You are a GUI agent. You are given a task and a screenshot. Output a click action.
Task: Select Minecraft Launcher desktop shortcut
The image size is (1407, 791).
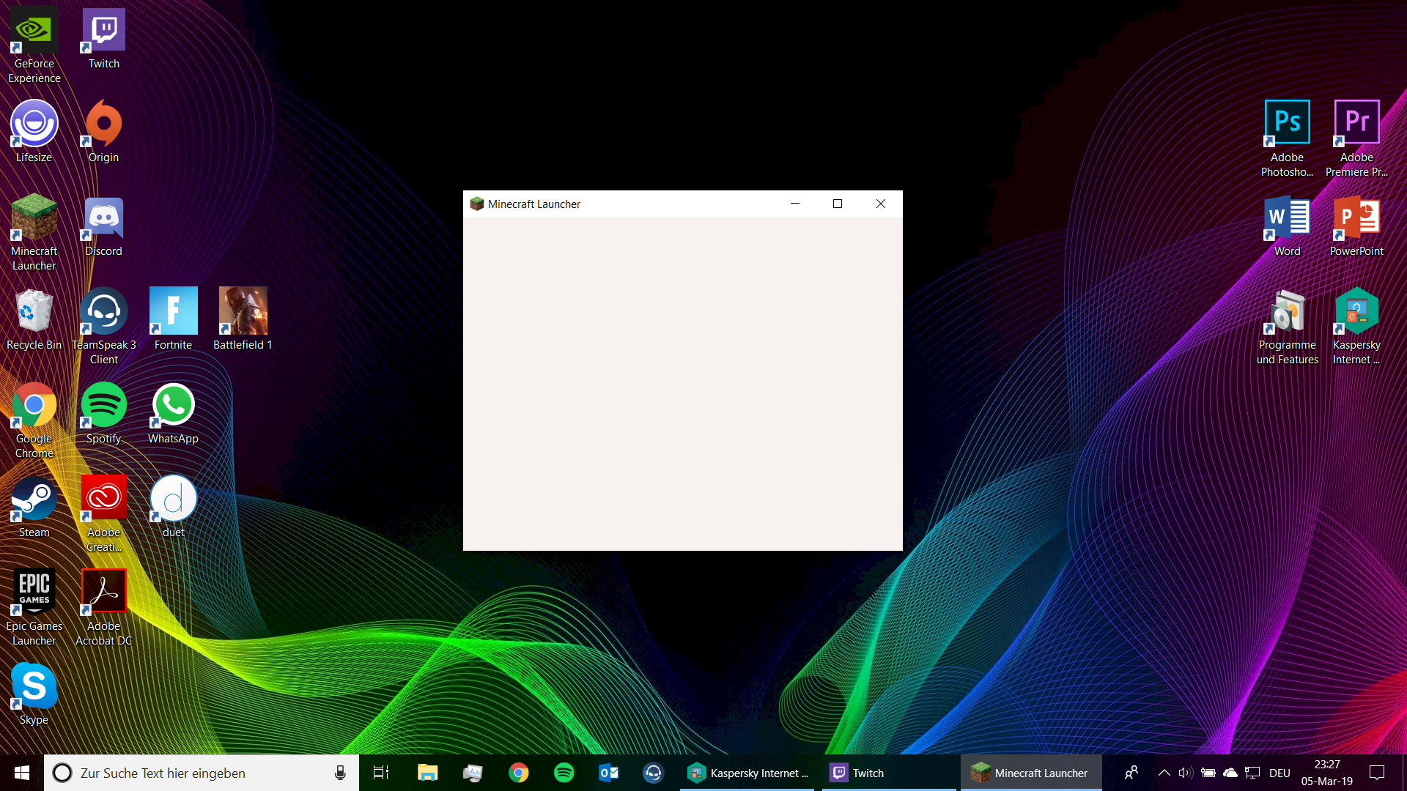coord(34,233)
